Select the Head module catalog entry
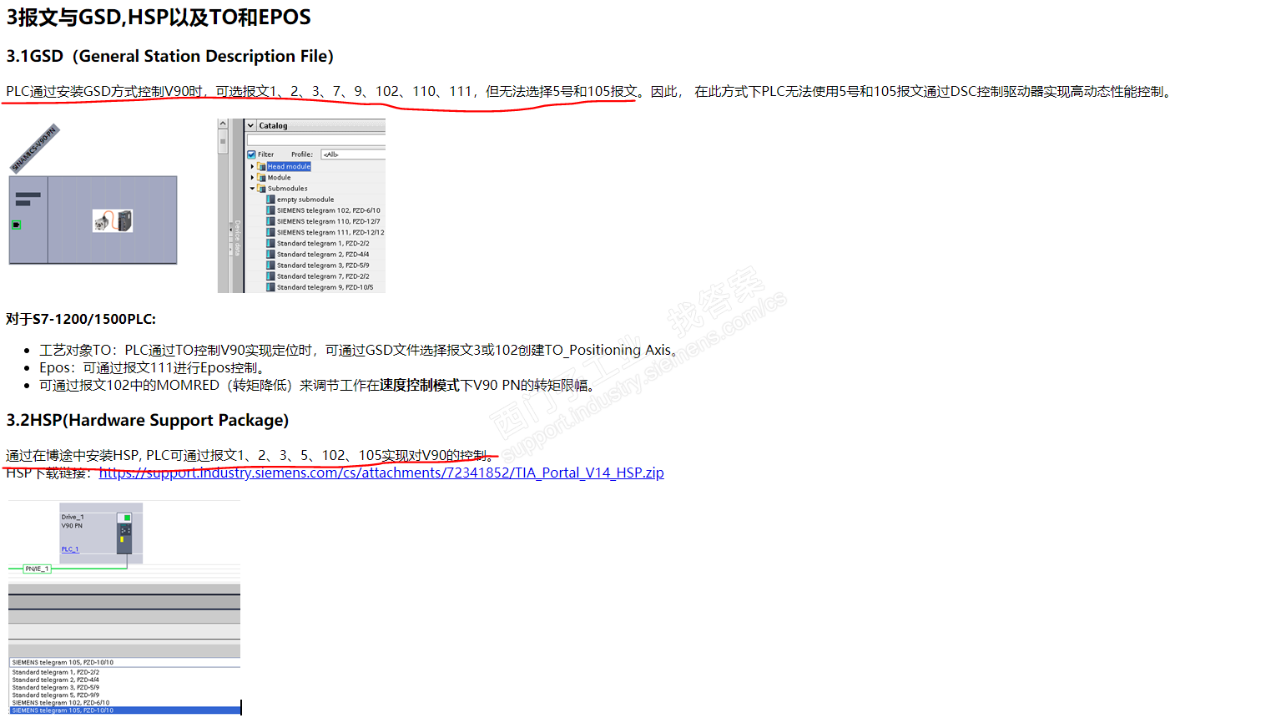Screen dimensions: 1271x728 pos(289,167)
